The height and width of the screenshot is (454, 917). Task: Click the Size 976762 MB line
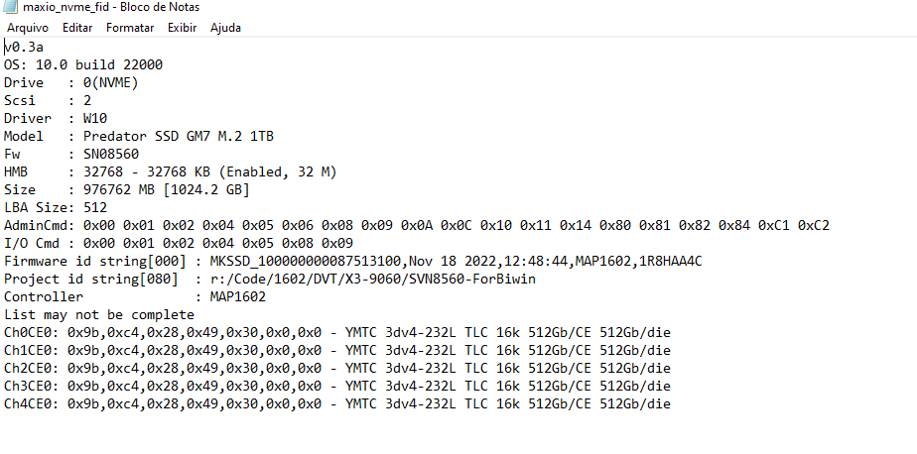pos(127,190)
